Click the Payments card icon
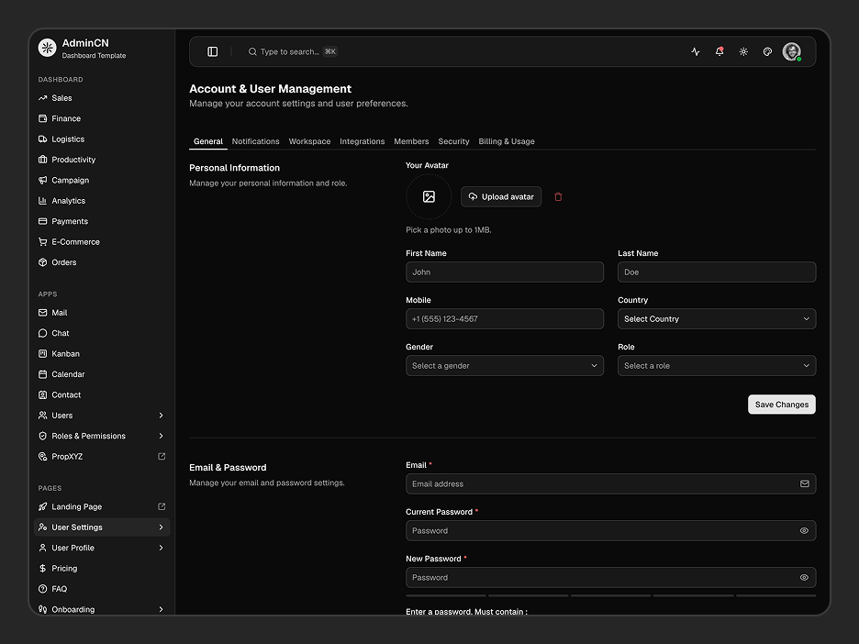 point(43,221)
